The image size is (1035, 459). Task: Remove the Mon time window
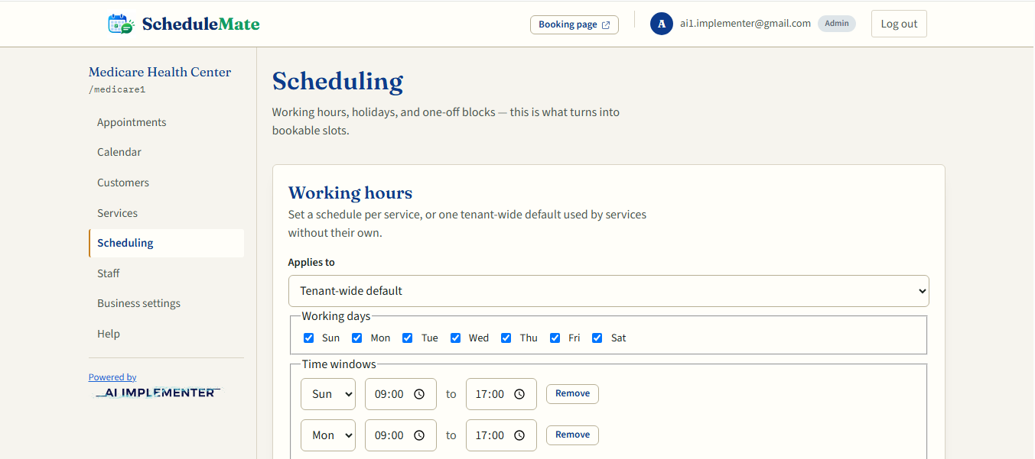click(572, 435)
